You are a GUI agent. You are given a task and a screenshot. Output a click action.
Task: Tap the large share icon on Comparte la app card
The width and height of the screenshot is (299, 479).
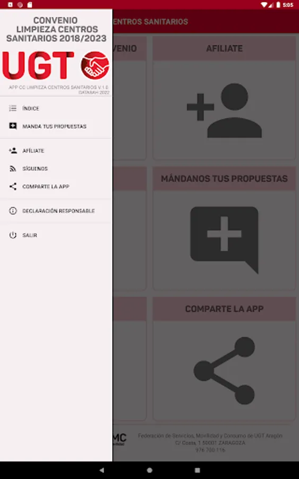click(x=224, y=370)
